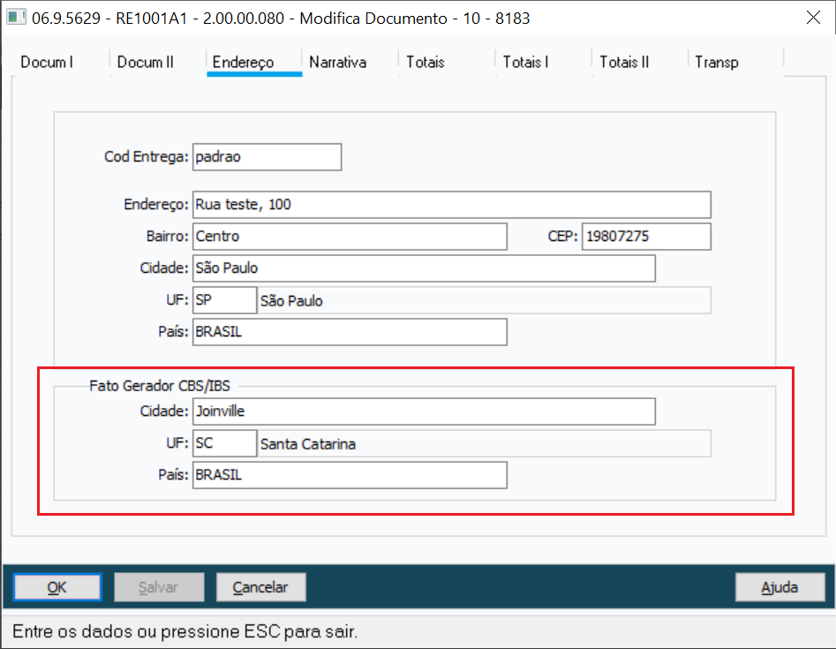Click the delivery País field above Fato Gerador
This screenshot has width=836, height=649.
[350, 332]
